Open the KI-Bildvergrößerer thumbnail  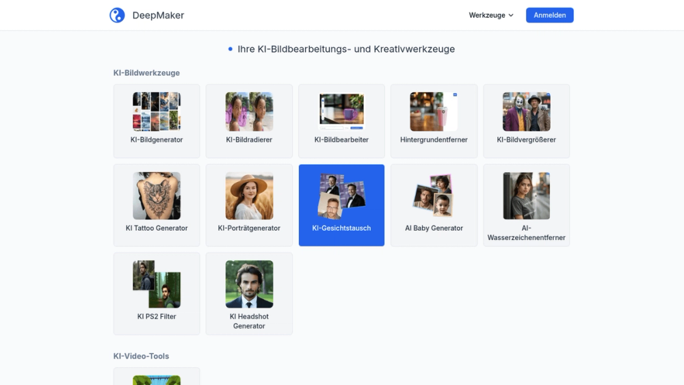coord(526,111)
